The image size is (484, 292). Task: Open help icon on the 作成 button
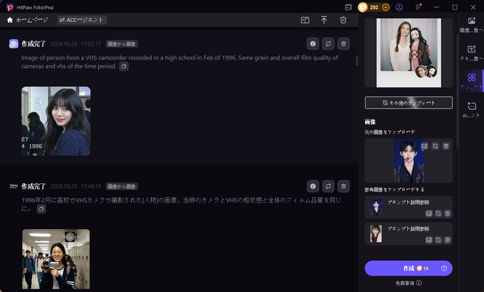click(x=444, y=268)
